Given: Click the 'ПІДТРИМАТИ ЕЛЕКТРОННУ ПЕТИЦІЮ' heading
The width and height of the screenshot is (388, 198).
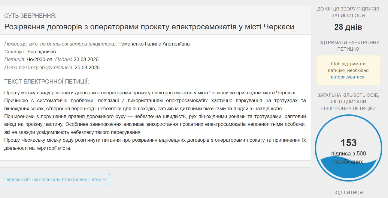Looking at the screenshot, I should tap(348, 46).
